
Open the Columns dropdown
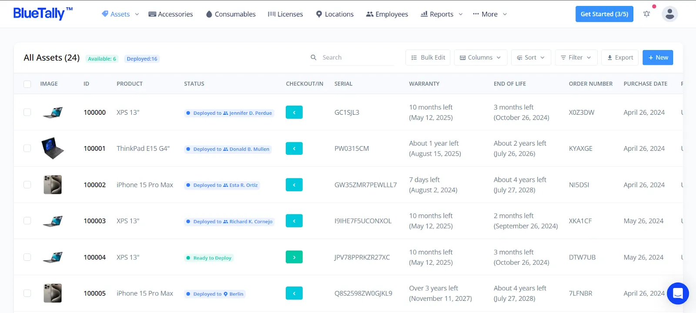(481, 57)
